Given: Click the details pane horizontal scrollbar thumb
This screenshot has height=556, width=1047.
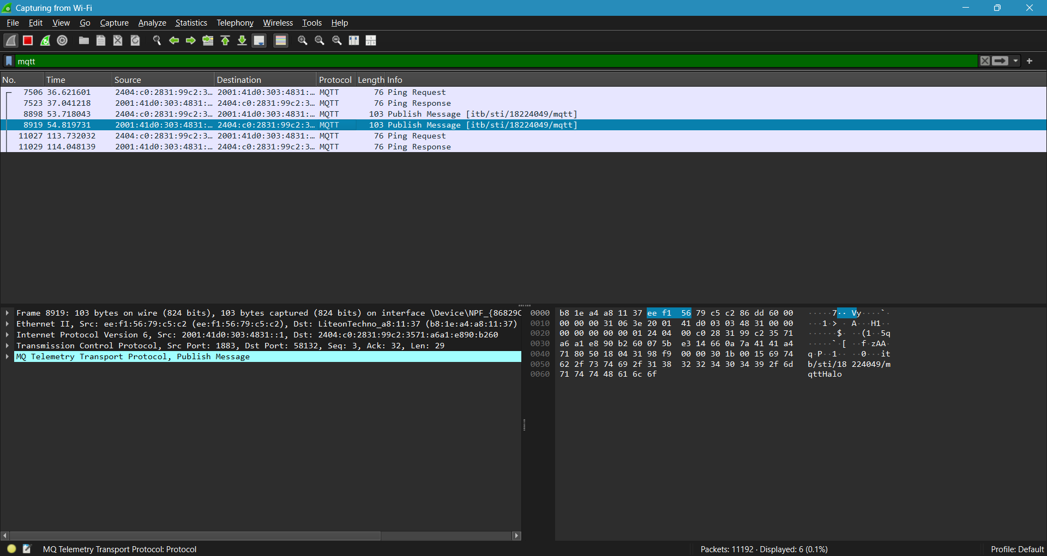Looking at the screenshot, I should coord(195,536).
